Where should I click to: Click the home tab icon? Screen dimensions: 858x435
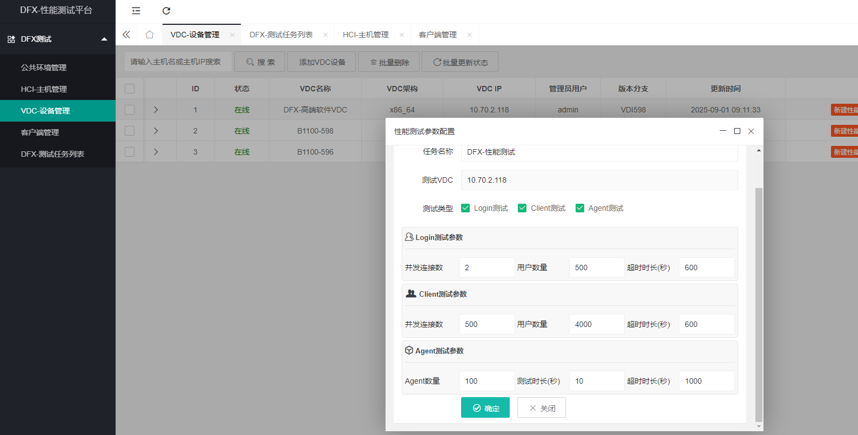(x=150, y=35)
